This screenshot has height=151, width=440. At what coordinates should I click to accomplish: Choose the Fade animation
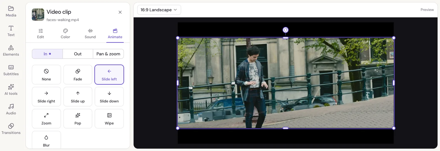[x=78, y=75]
